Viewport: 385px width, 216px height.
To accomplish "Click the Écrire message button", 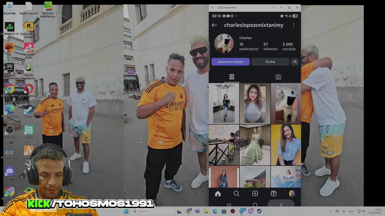I will point(270,62).
